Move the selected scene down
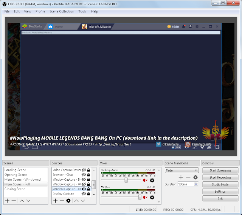 (28, 201)
